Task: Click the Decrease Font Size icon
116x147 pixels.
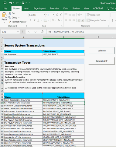Action: tap(61, 15)
